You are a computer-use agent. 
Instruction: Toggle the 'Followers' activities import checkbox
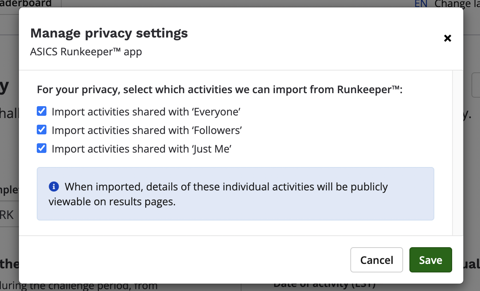(x=42, y=130)
